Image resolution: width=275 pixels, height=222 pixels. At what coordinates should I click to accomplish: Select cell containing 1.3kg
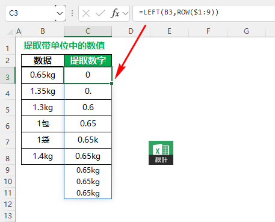[x=43, y=108]
